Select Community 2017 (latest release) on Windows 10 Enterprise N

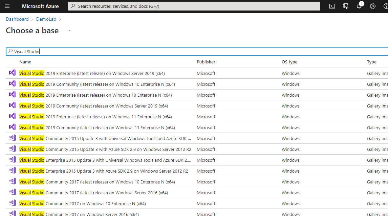pos(97,182)
